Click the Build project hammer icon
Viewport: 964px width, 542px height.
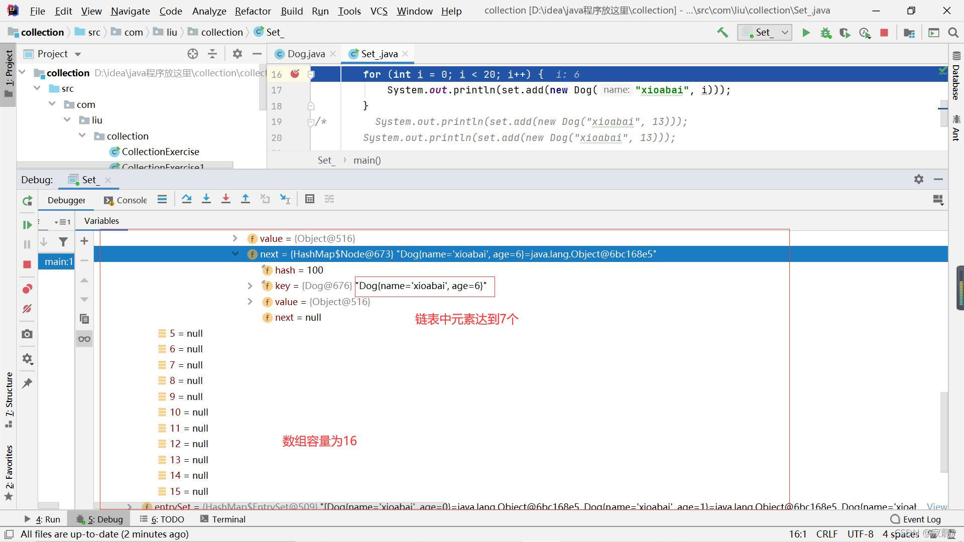722,33
